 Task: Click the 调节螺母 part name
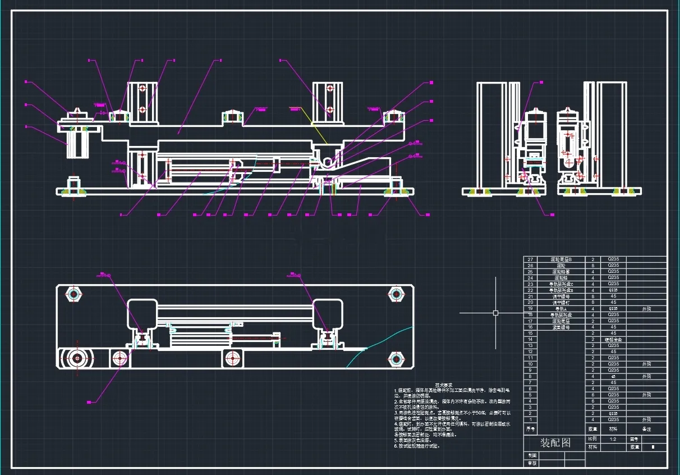[561, 296]
